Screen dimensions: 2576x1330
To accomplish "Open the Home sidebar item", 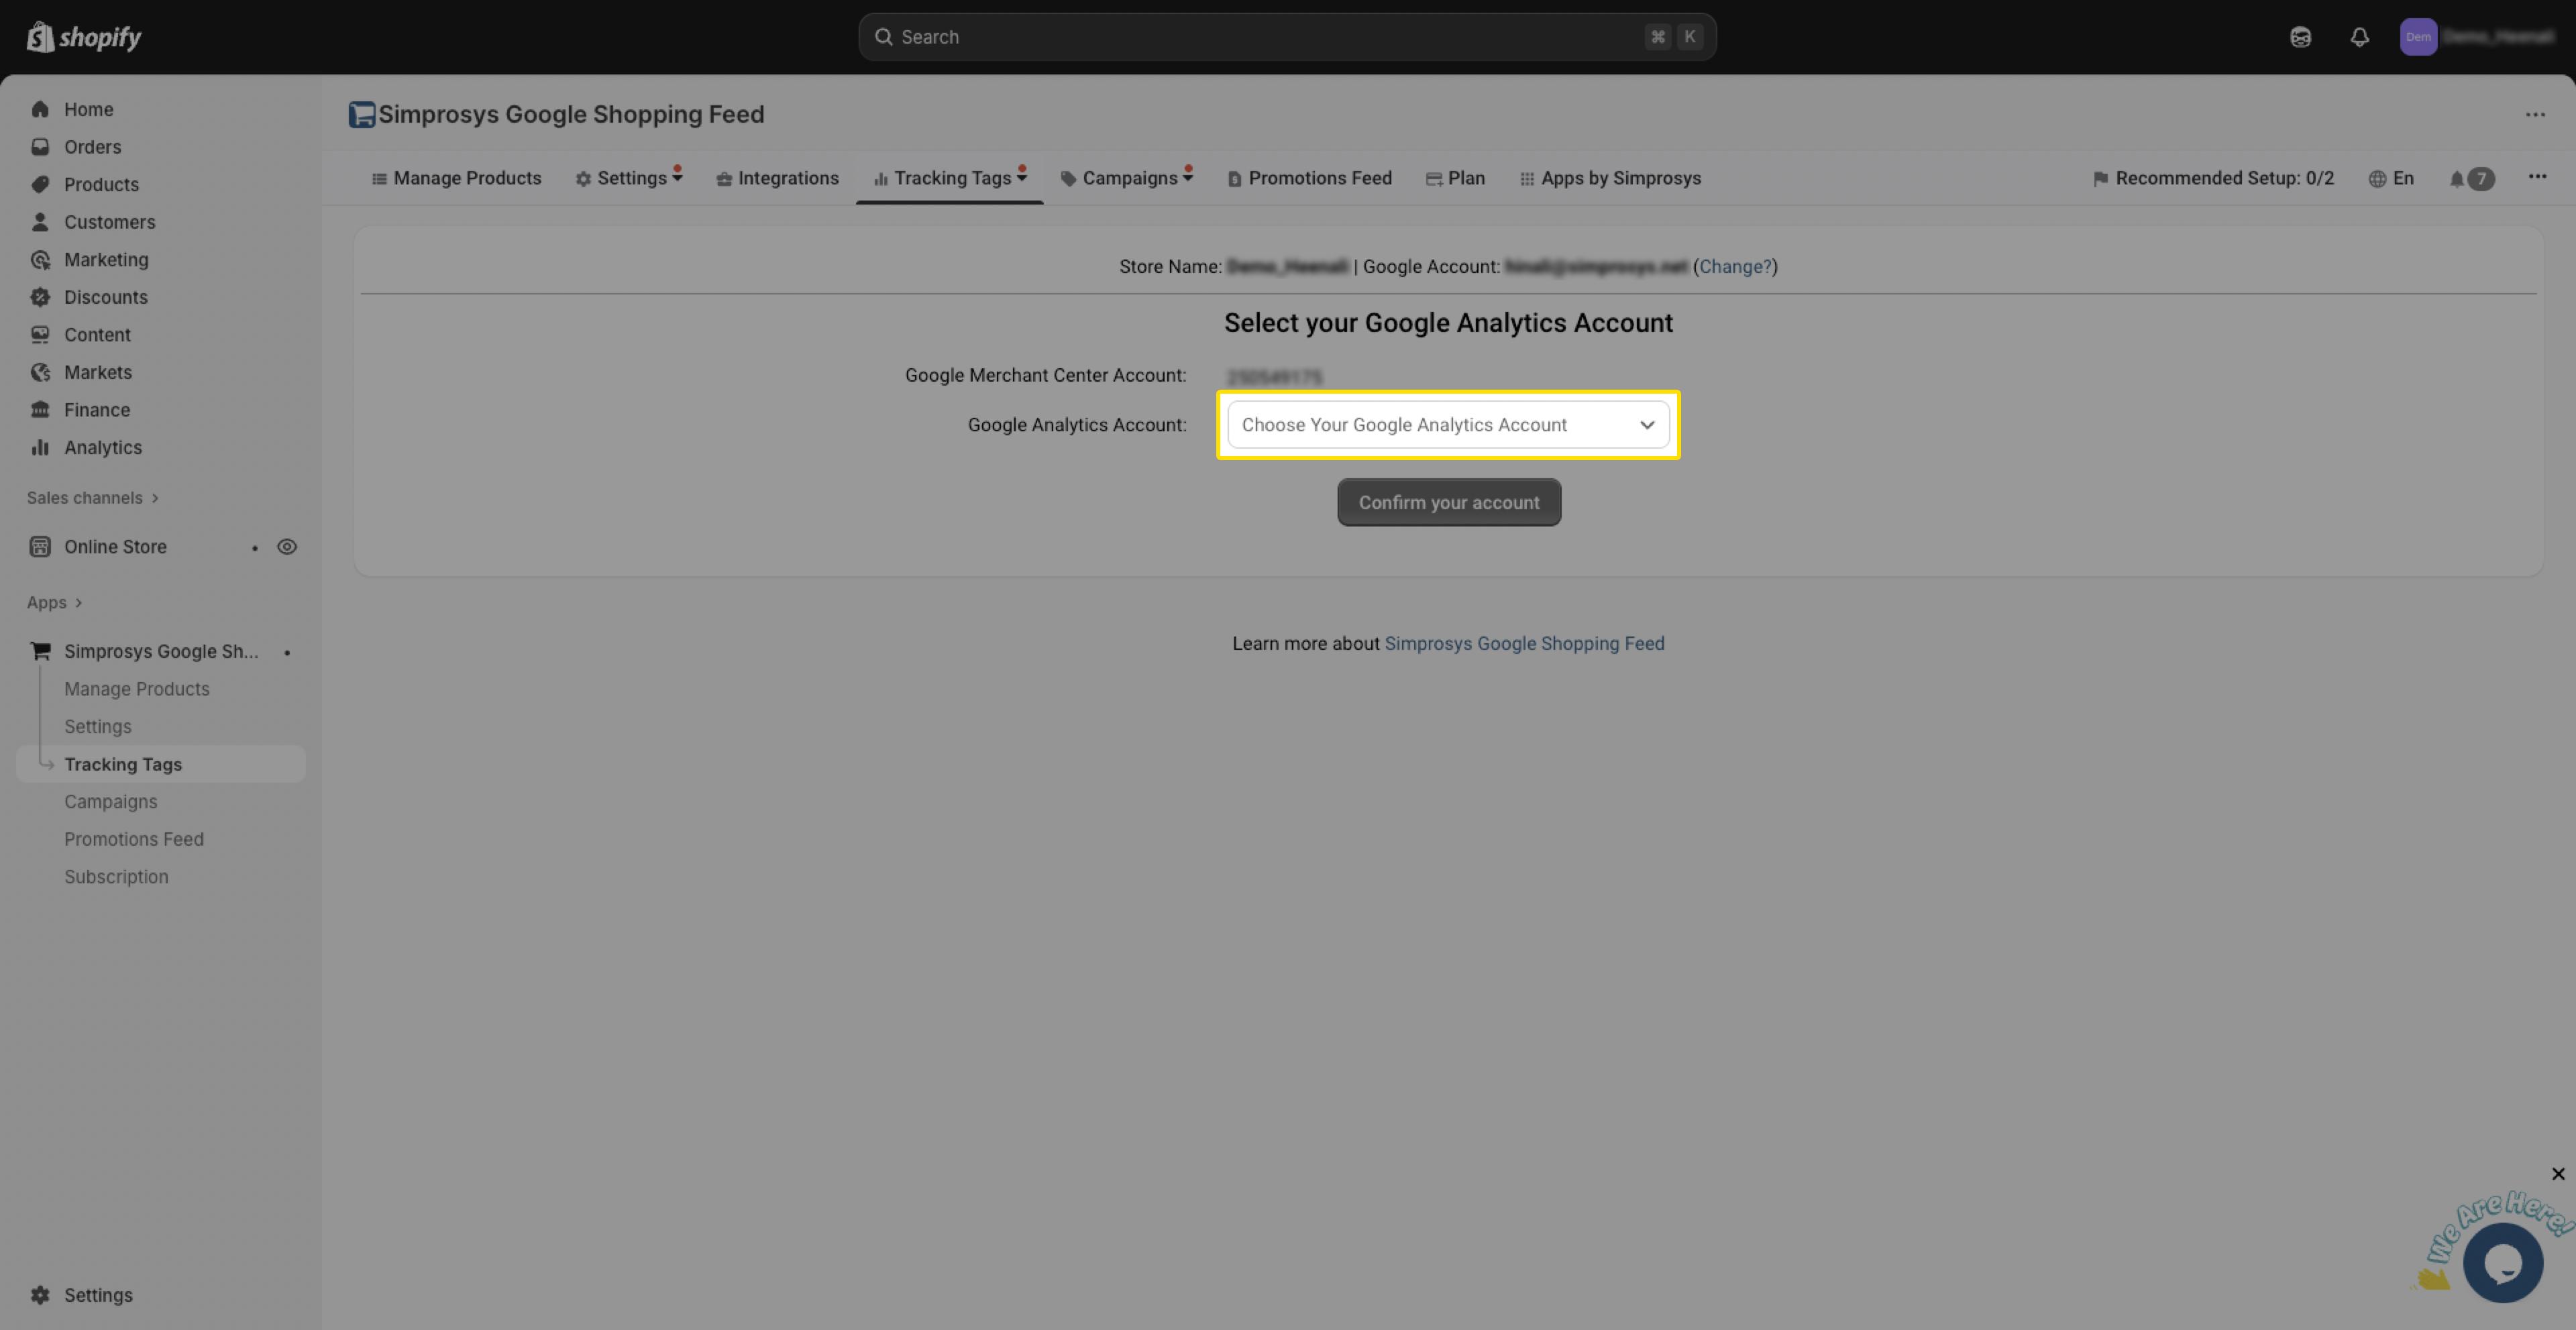I will coord(88,109).
